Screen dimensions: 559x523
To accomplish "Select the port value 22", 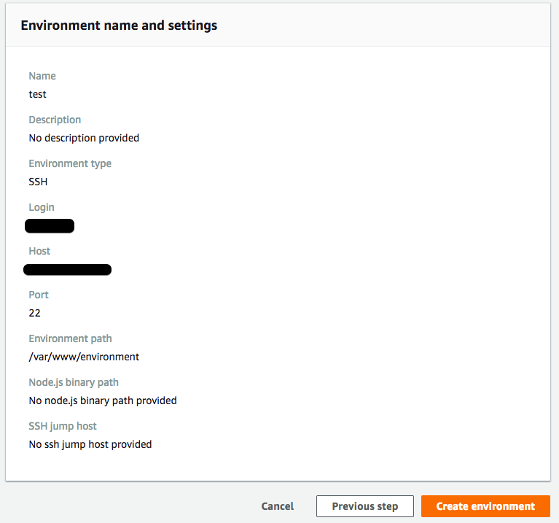I will pos(35,313).
